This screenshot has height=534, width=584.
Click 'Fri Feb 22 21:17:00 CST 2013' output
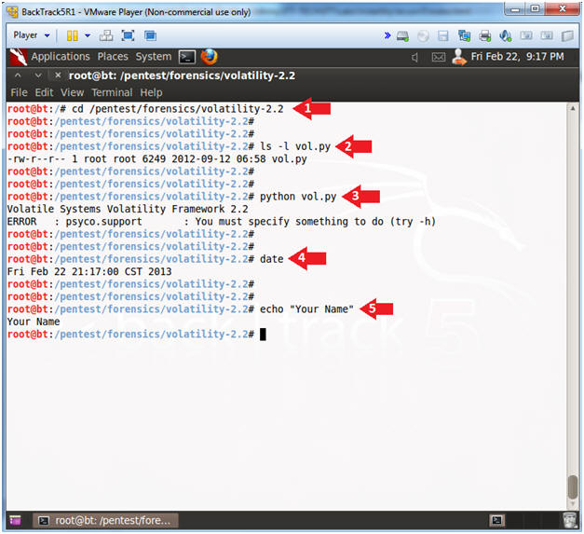pyautogui.click(x=89, y=271)
